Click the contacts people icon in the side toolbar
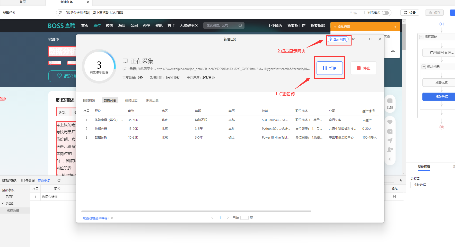Image resolution: width=455 pixels, height=247 pixels. [390, 150]
